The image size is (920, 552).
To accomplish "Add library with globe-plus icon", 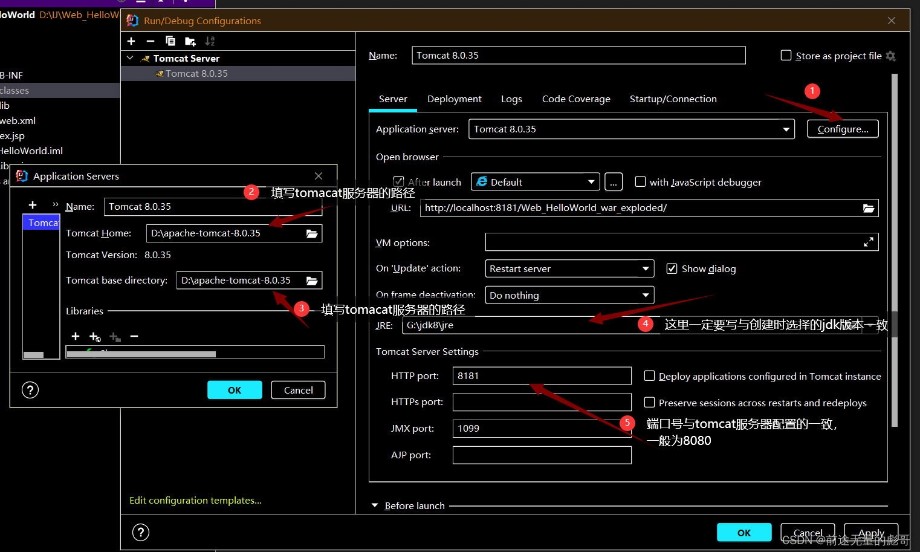I will pyautogui.click(x=95, y=337).
